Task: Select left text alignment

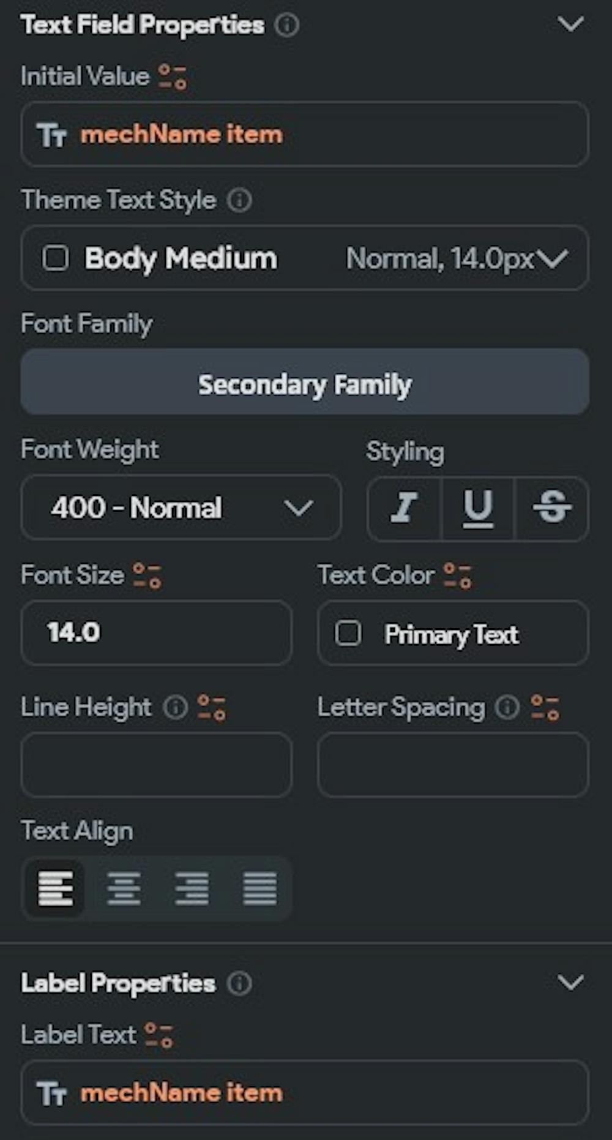Action: click(x=55, y=888)
